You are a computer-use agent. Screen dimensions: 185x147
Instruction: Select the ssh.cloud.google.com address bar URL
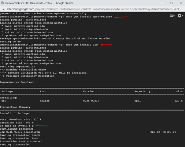click(x=94, y=9)
